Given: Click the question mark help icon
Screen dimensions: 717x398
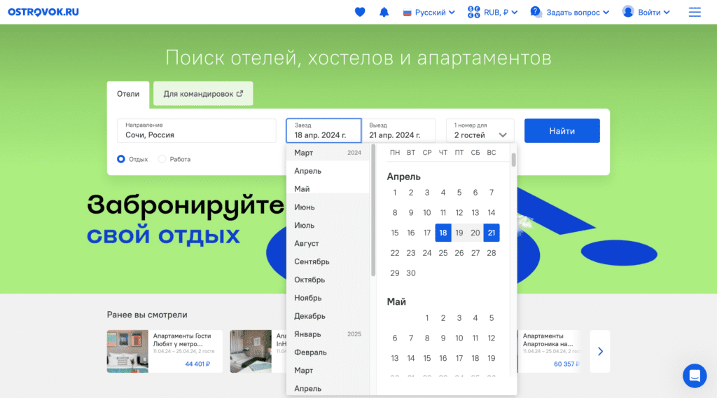Looking at the screenshot, I should pos(536,12).
